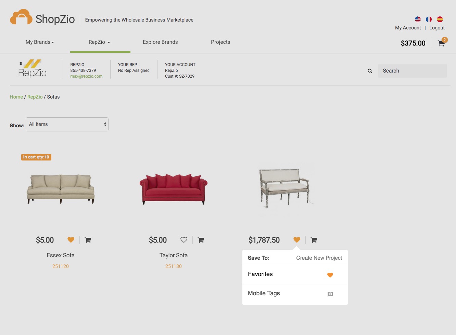Screen dimensions: 456x335
Task: Choose the Spanish flag language
Action: coord(440,19)
